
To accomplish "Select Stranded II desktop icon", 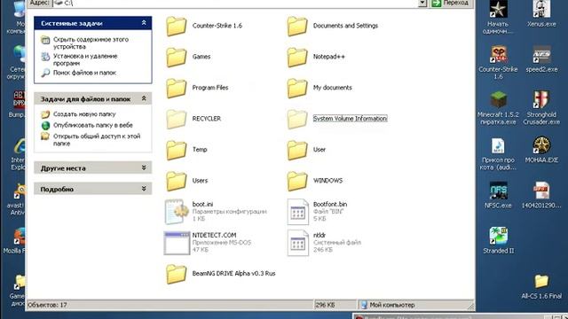I will [x=499, y=237].
